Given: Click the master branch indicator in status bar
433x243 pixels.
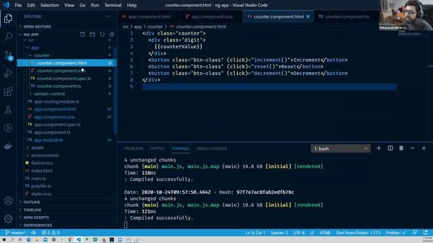Looking at the screenshot, I should [x=15, y=233].
